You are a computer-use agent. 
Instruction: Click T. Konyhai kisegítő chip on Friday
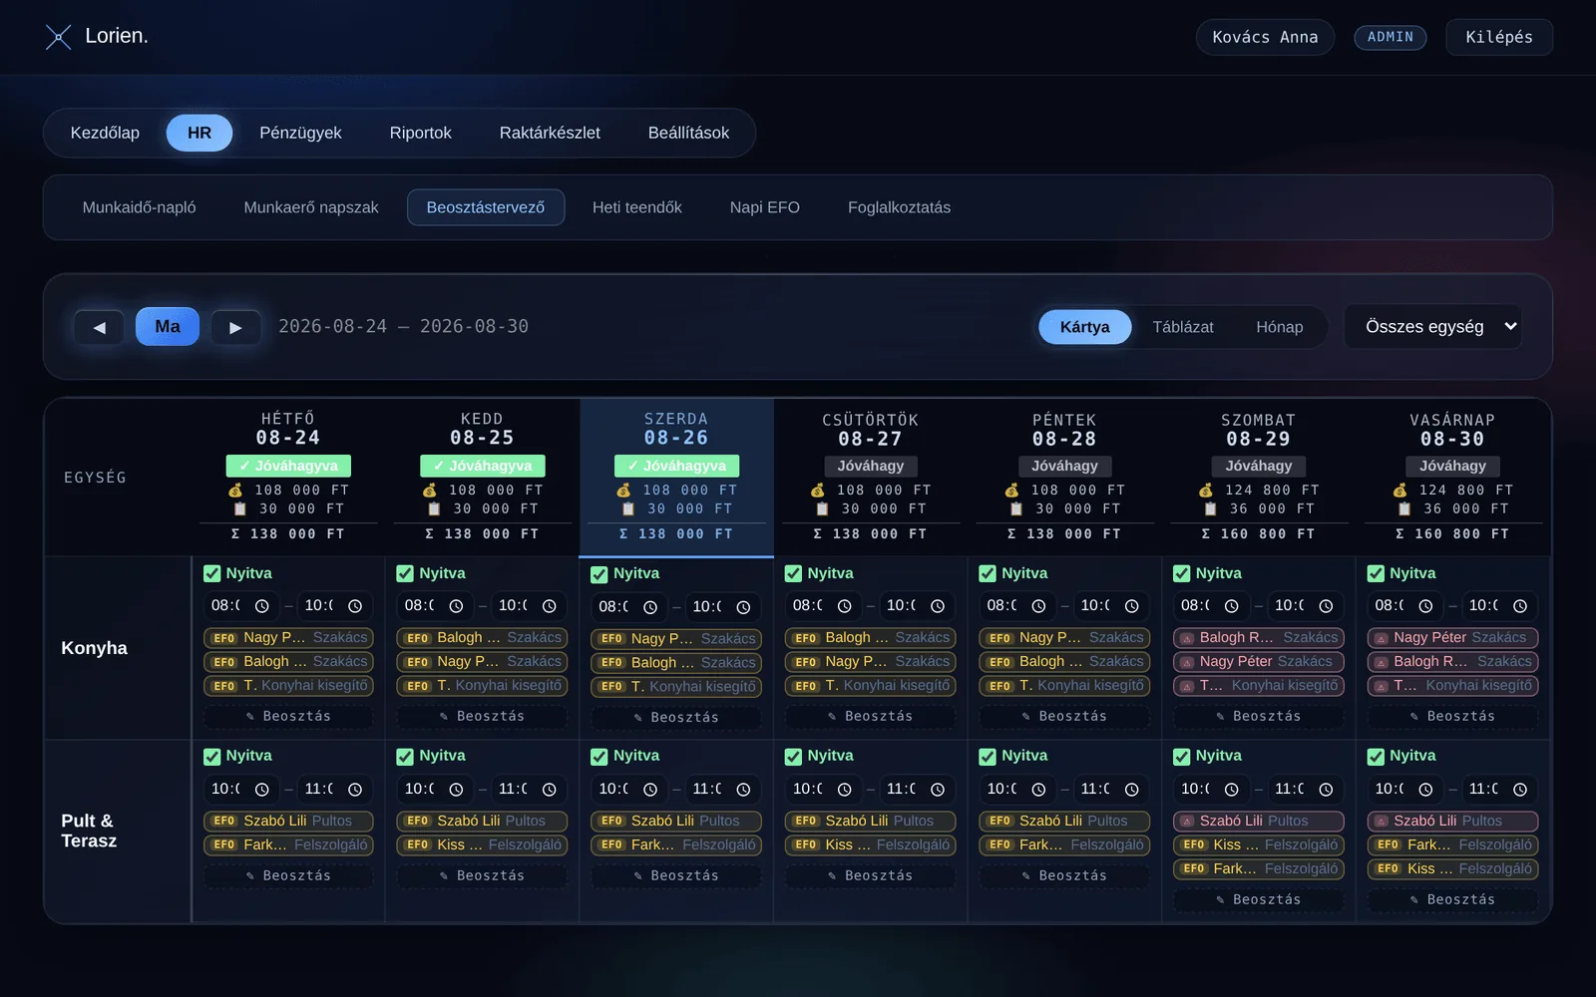(x=1066, y=686)
